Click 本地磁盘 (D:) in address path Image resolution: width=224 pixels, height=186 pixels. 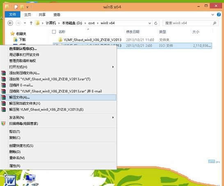pyautogui.click(x=72, y=23)
